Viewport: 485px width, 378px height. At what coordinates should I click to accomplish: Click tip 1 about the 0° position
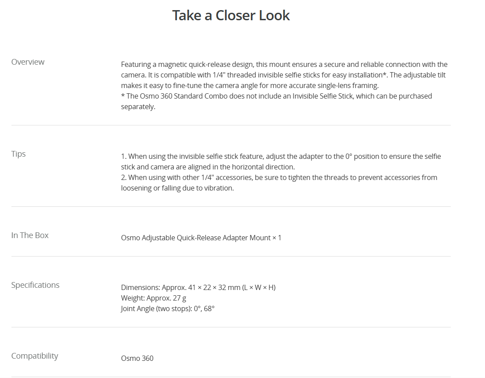(281, 157)
